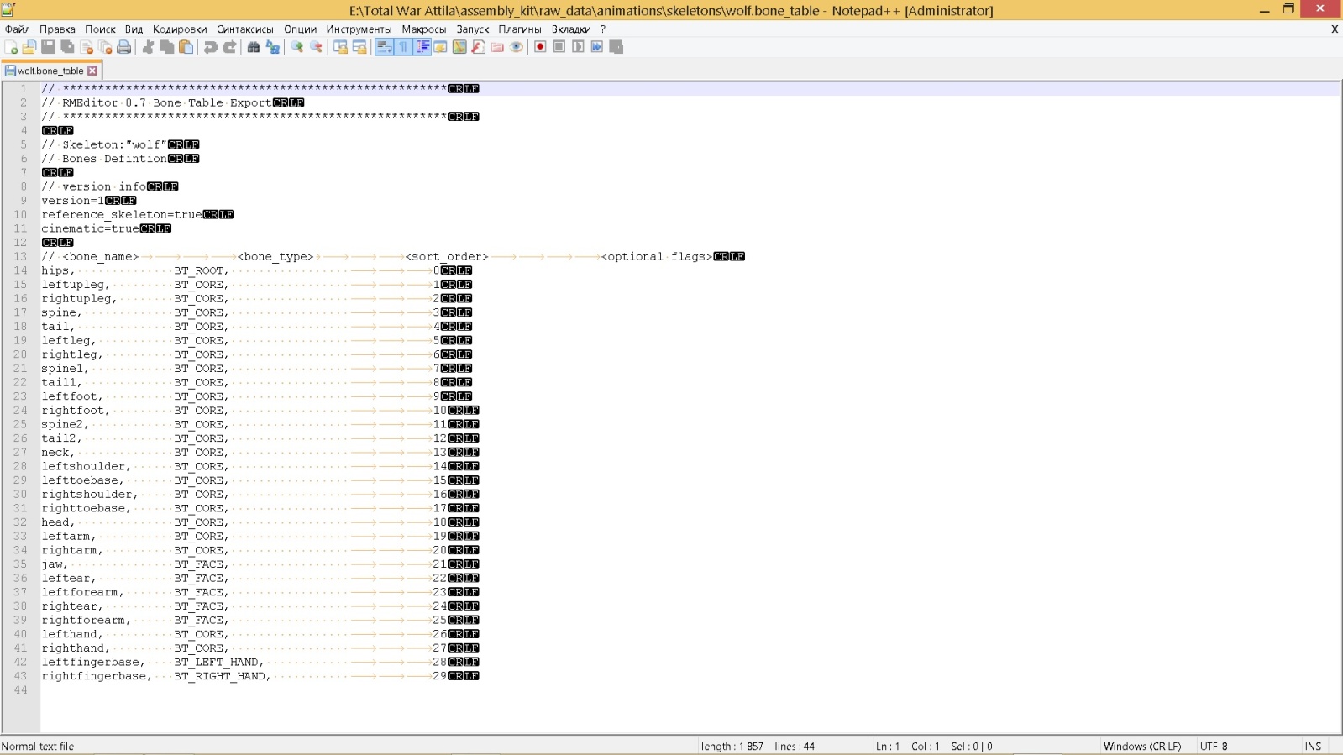Open the Файл menu
The width and height of the screenshot is (1343, 755).
coord(18,29)
